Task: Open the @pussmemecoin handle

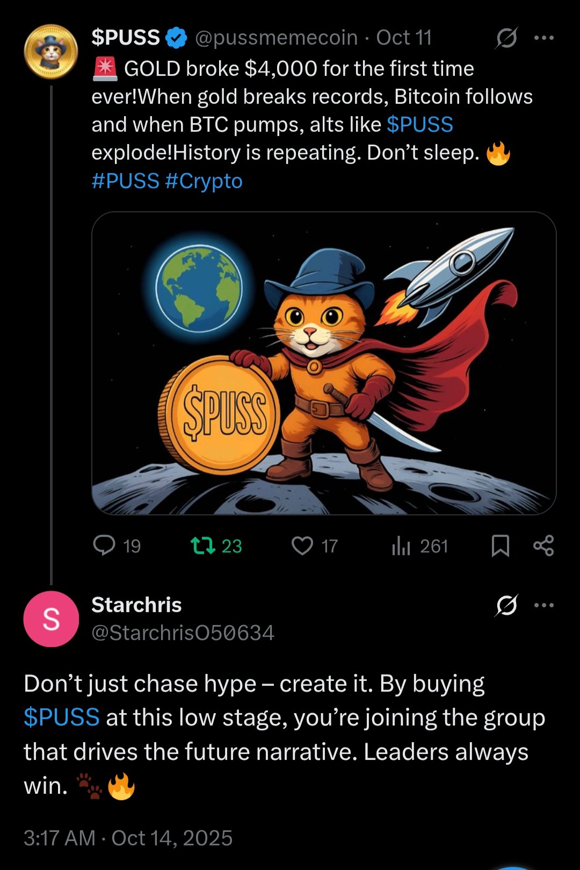Action: [276, 38]
